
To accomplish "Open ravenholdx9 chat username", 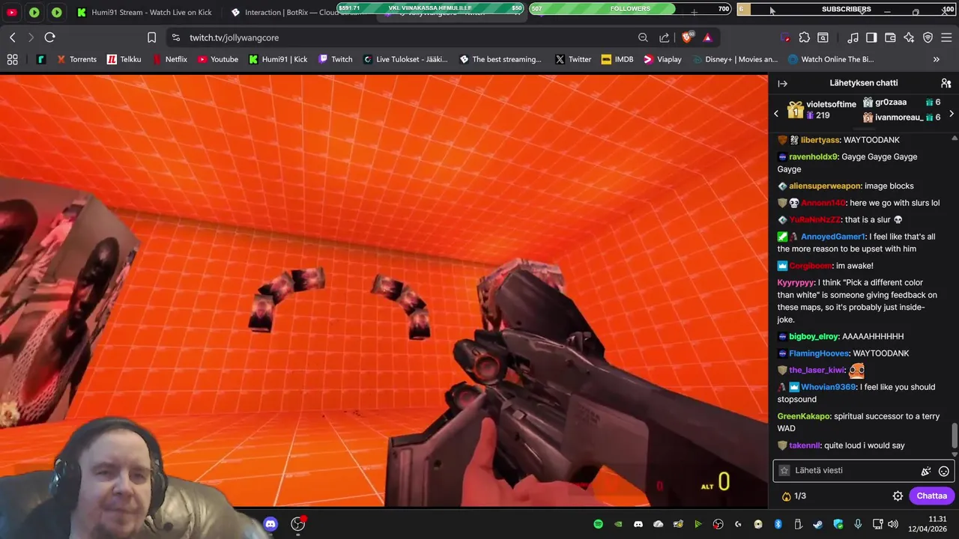I will click(813, 157).
